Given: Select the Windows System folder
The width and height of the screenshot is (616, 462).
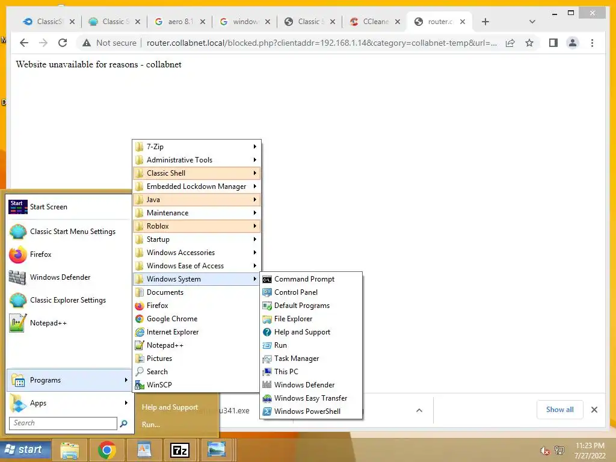Looking at the screenshot, I should (197, 279).
